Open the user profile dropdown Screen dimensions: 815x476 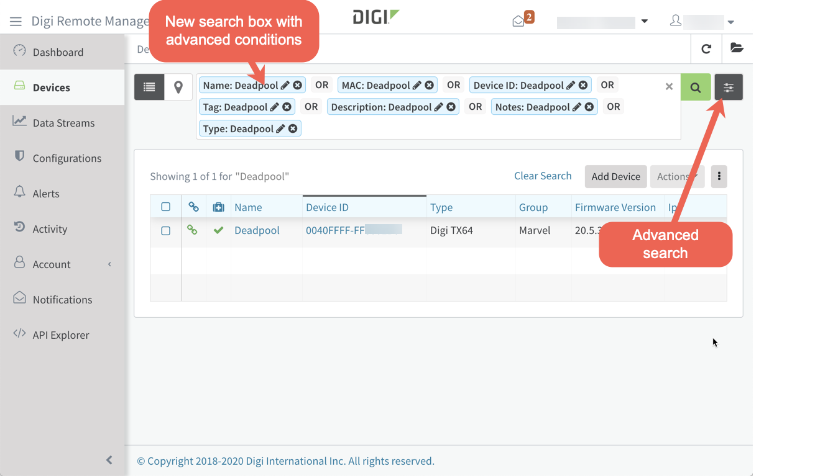(702, 22)
